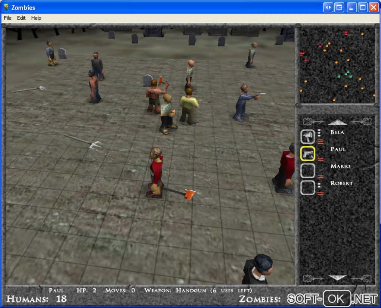Select Robert's empty weapon slot

[x=308, y=187]
